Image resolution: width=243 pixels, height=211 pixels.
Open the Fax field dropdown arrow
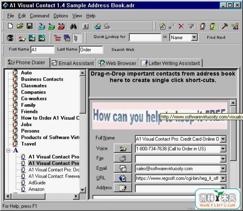coord(223,159)
